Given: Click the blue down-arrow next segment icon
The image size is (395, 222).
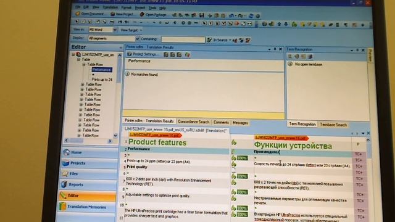Looking at the screenshot, I should (286, 24).
